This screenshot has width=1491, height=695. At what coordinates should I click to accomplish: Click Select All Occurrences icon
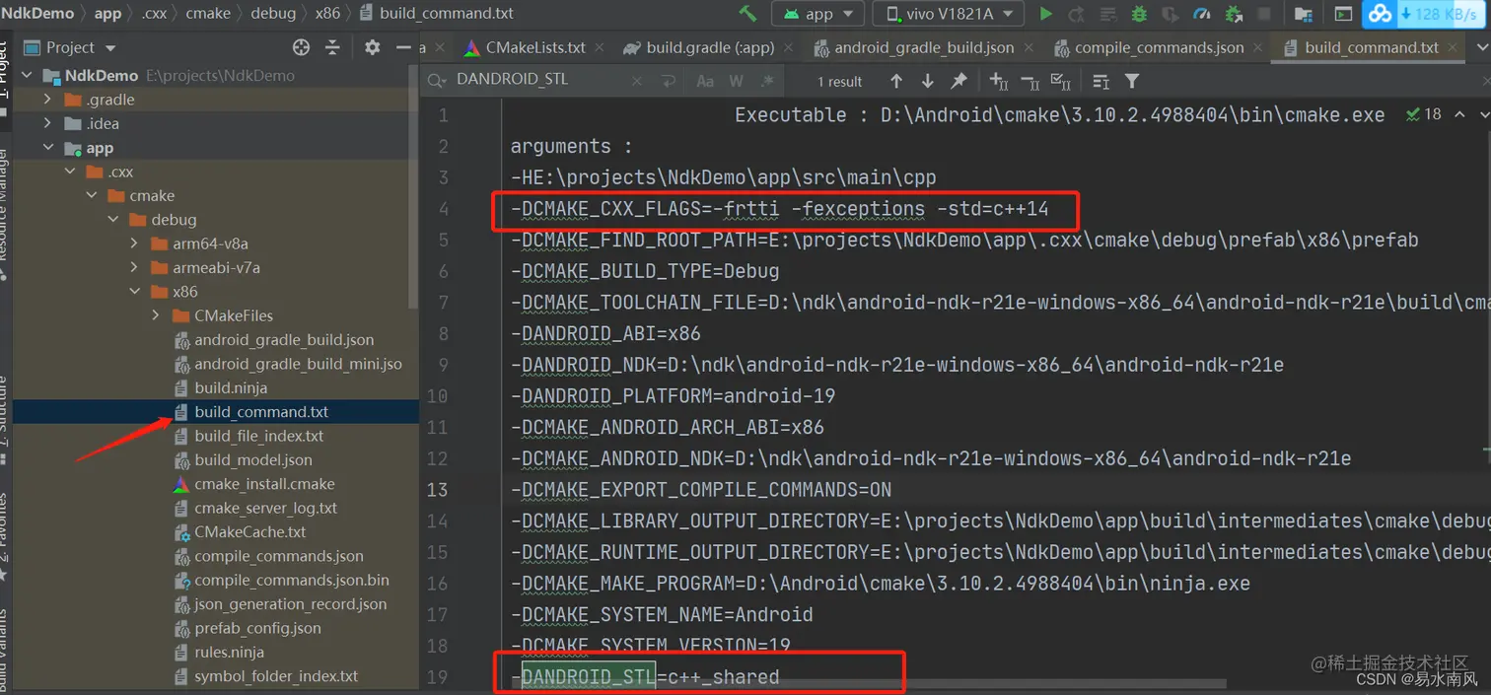pyautogui.click(x=1061, y=81)
